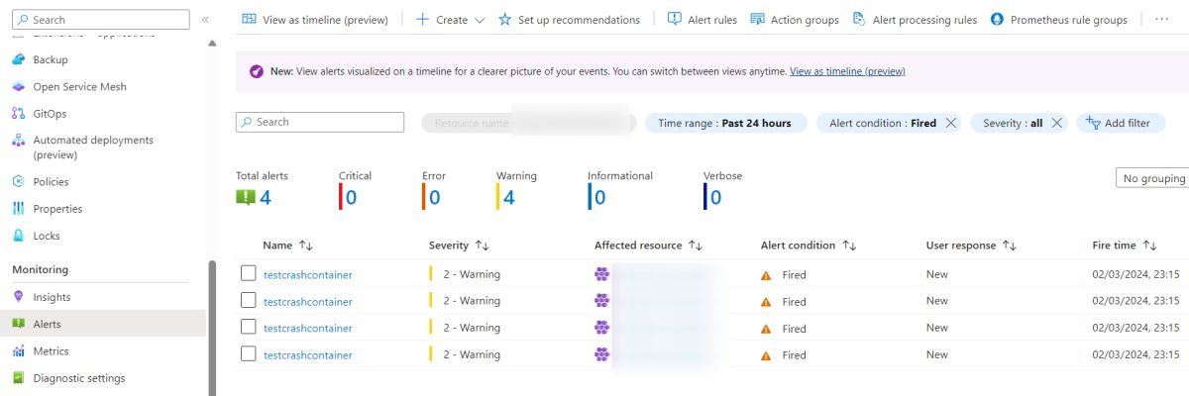The height and width of the screenshot is (396, 1189).
Task: Open the Time range: Past 24 hours filter
Action: [x=725, y=123]
